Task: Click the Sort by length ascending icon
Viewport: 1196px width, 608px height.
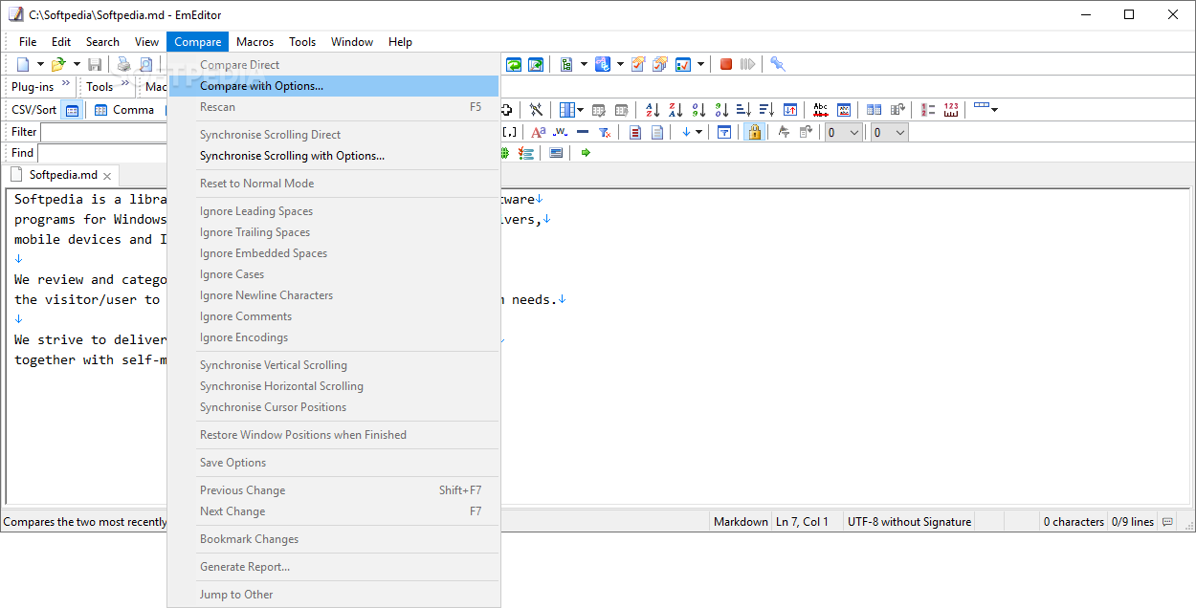Action: click(743, 110)
